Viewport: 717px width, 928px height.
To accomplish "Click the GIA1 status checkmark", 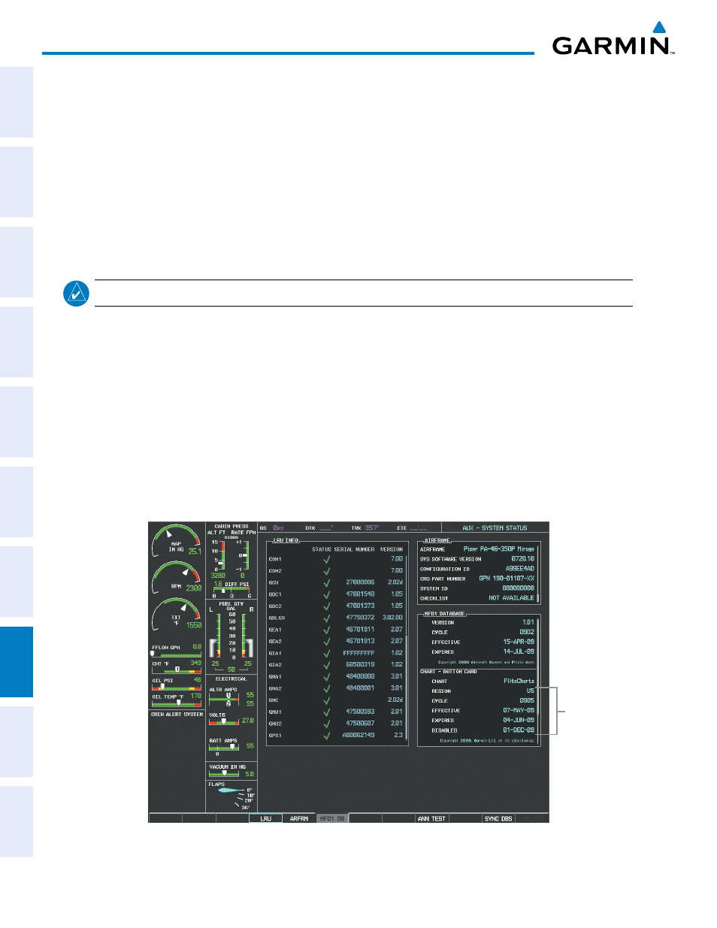I will click(x=327, y=653).
